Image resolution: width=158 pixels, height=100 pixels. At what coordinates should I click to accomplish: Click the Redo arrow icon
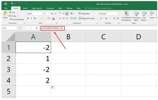pyautogui.click(x=19, y=4)
